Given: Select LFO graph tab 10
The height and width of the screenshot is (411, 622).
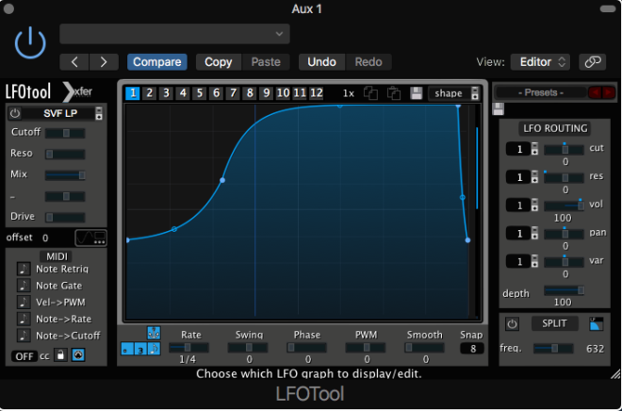Looking at the screenshot, I should (x=283, y=93).
